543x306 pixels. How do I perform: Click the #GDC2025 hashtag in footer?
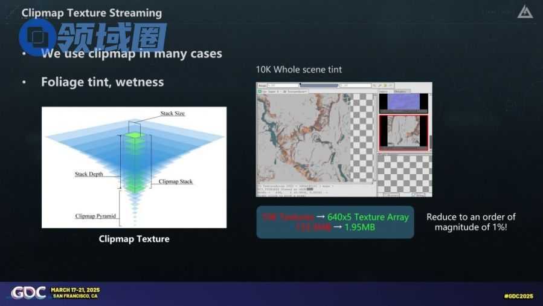tap(518, 296)
